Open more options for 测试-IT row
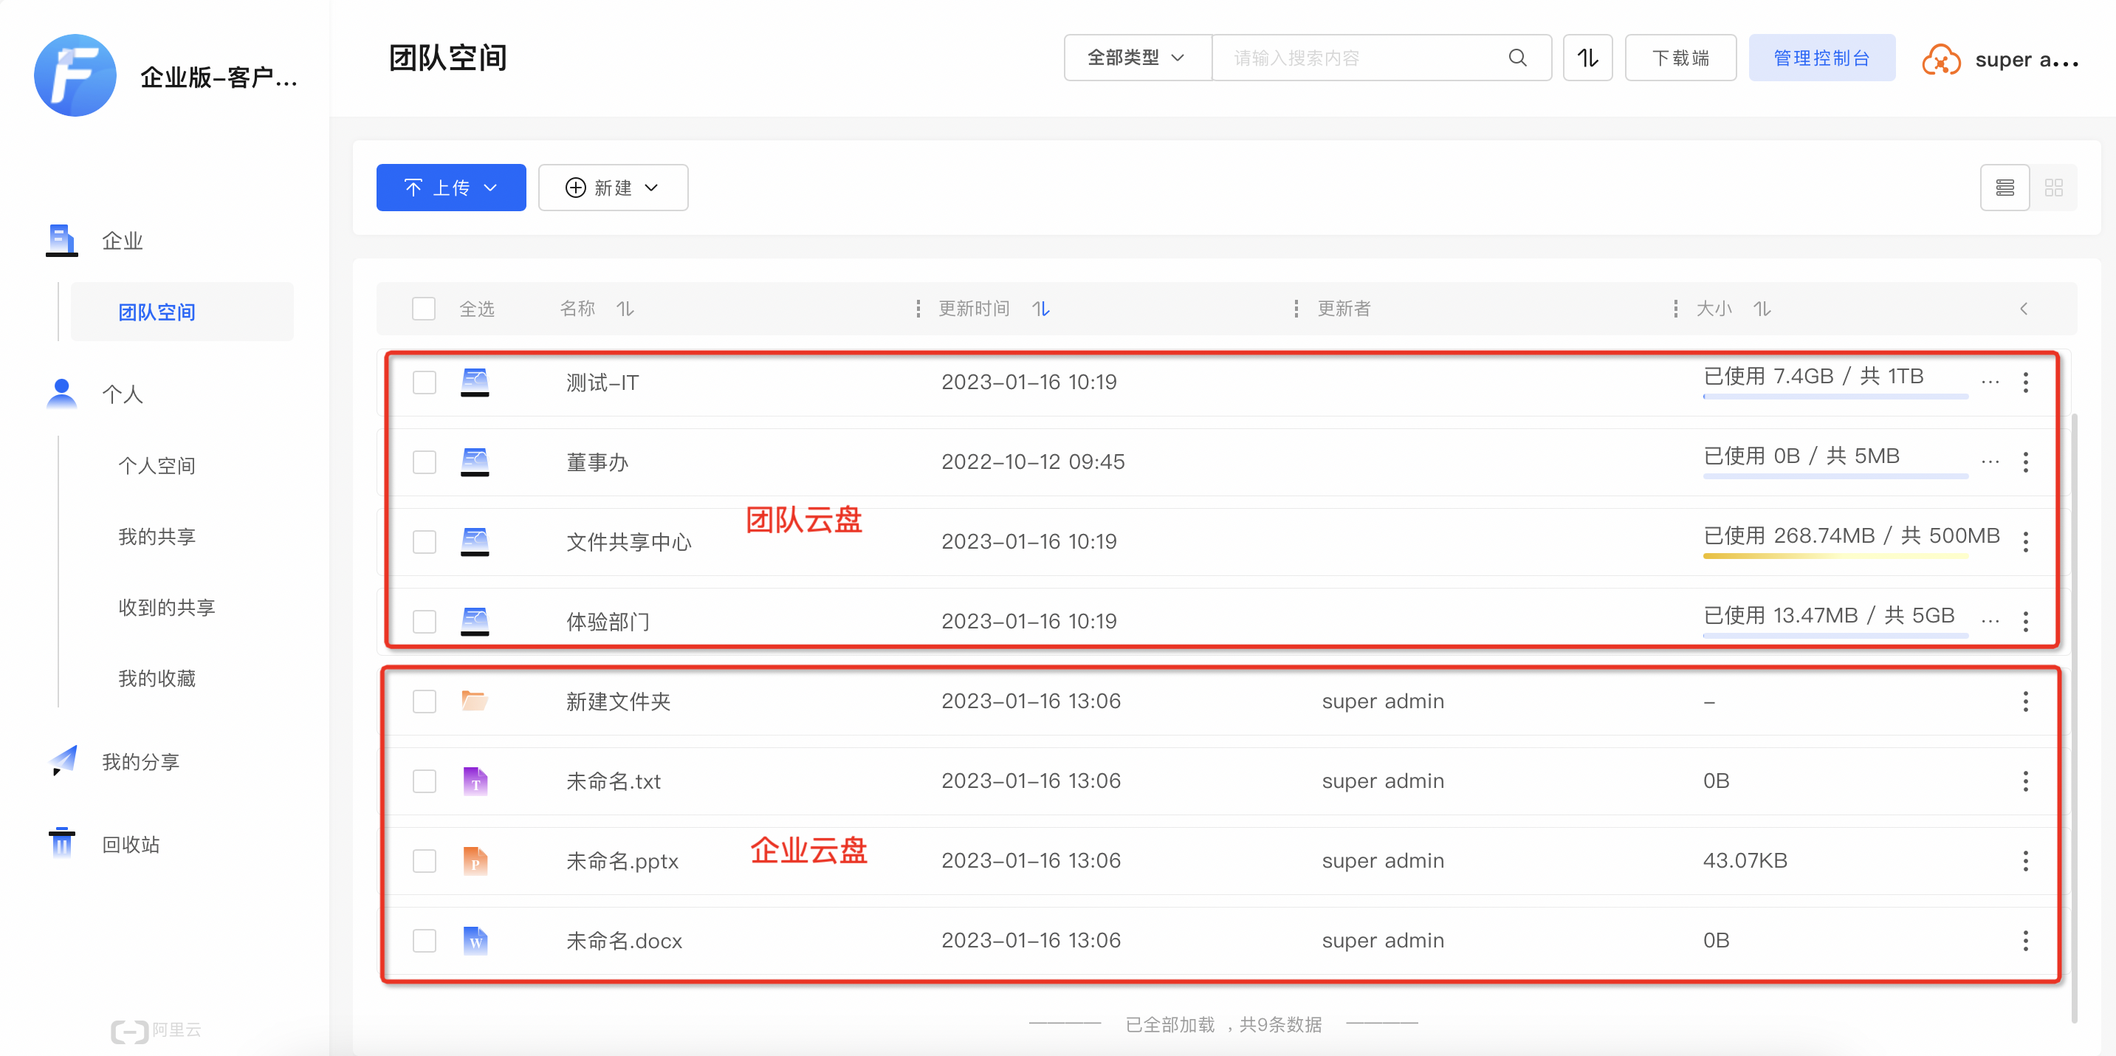The height and width of the screenshot is (1056, 2116). click(x=2025, y=382)
